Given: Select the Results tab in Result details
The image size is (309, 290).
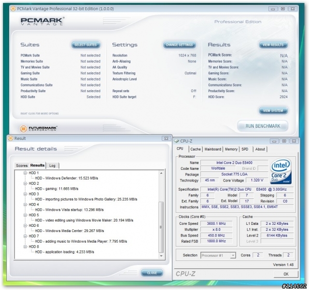Looking at the screenshot, I should 37,165.
